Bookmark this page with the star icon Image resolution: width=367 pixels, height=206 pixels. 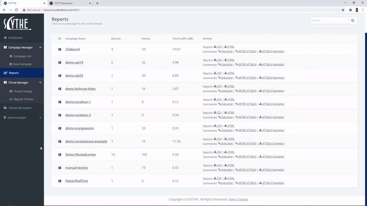[343, 10]
